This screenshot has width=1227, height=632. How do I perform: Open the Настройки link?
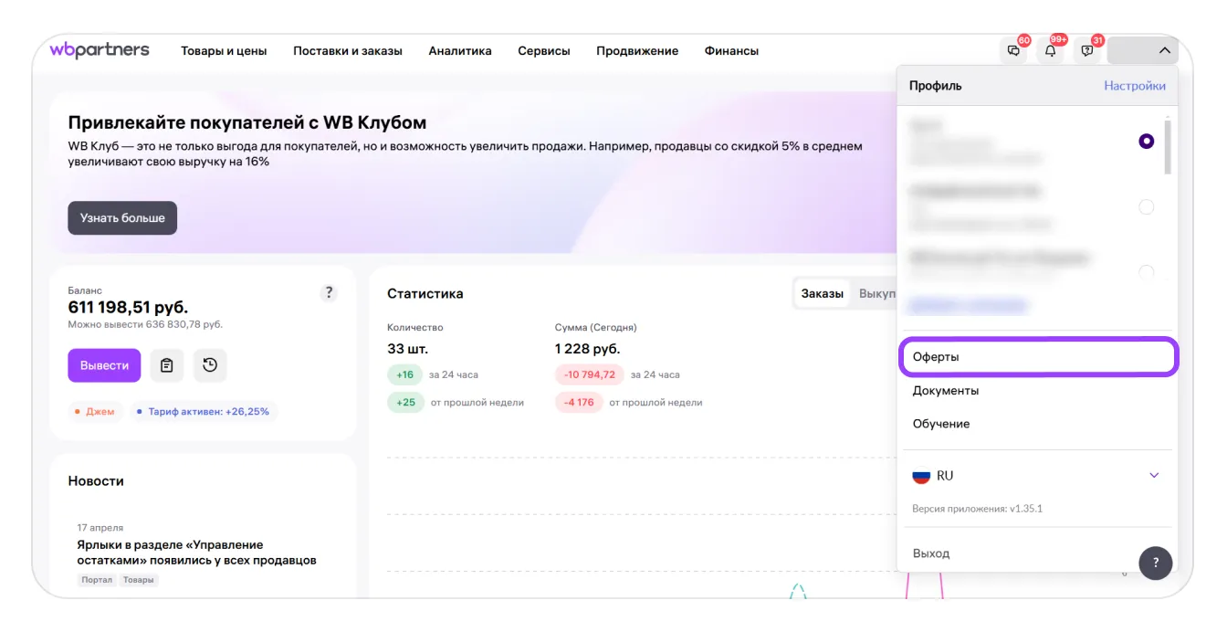(1134, 86)
